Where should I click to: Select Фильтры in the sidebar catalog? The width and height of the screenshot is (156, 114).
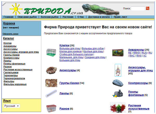[9, 81]
